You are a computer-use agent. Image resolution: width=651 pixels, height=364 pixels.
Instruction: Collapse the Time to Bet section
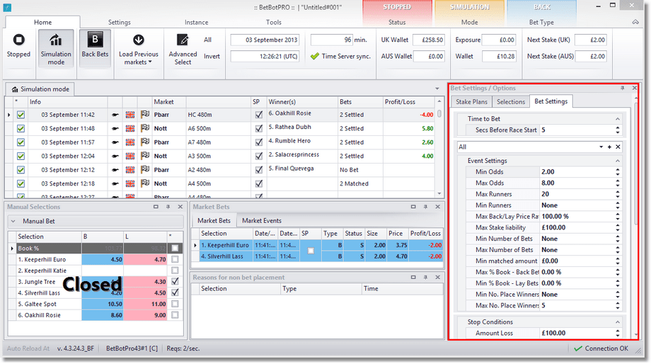click(617, 119)
